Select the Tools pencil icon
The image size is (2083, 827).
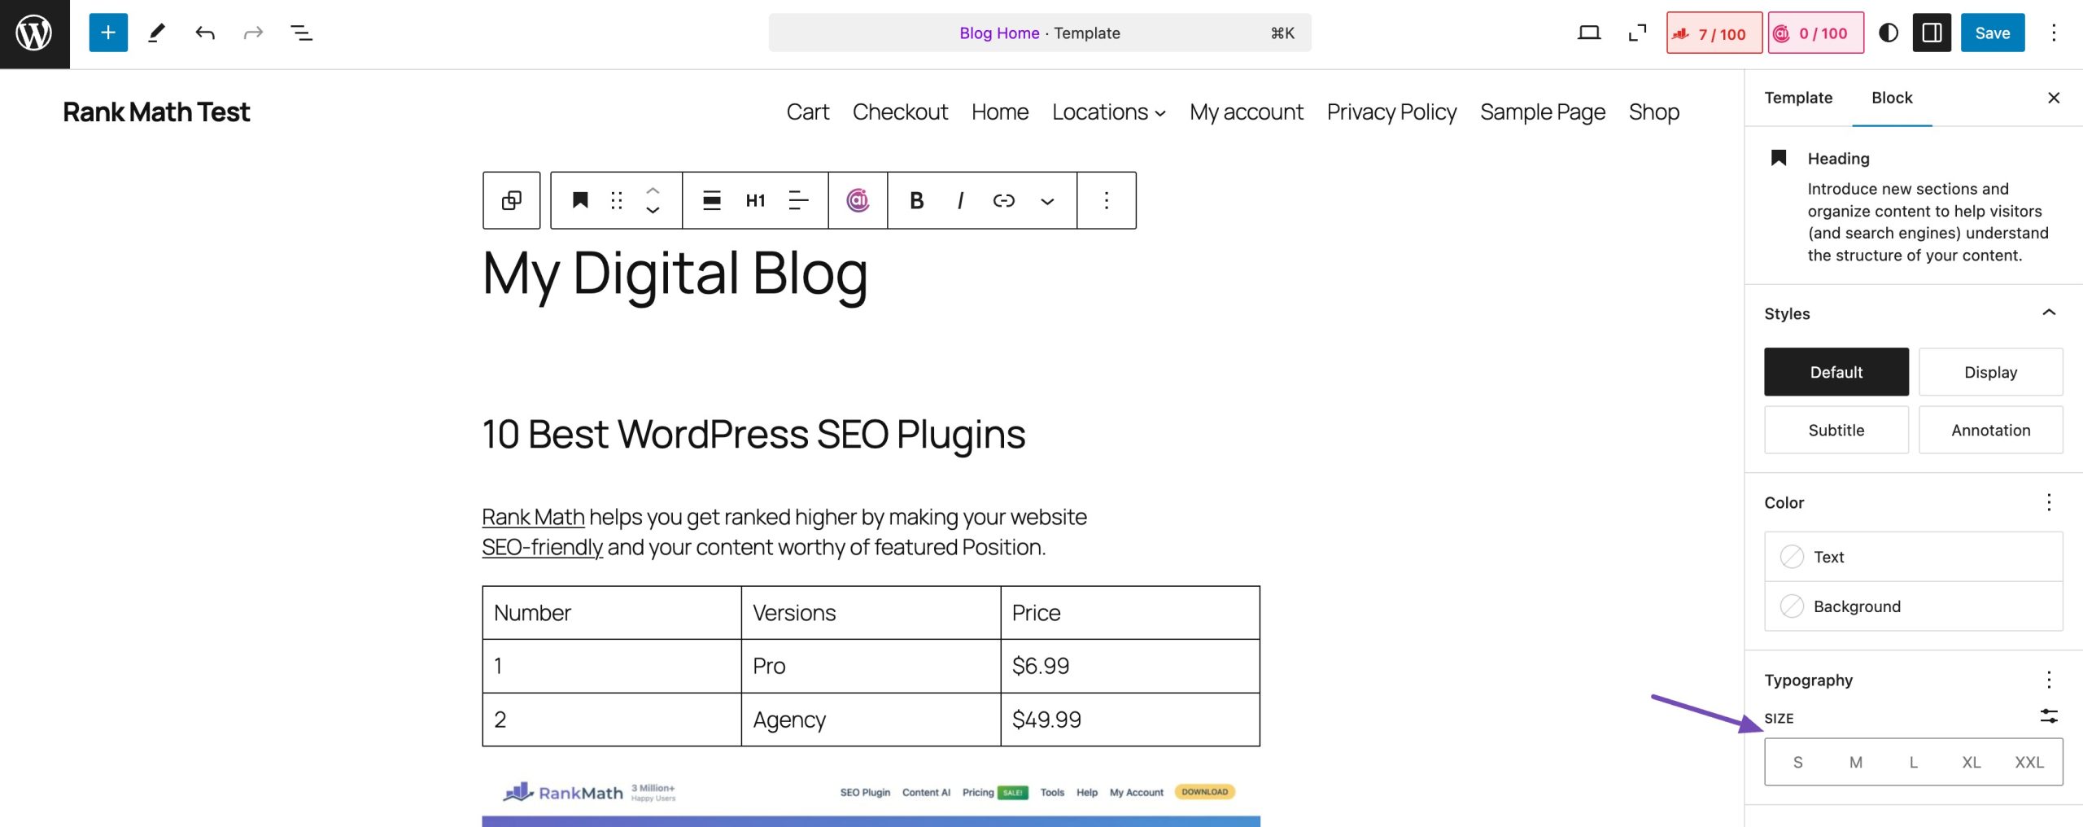[x=156, y=33]
